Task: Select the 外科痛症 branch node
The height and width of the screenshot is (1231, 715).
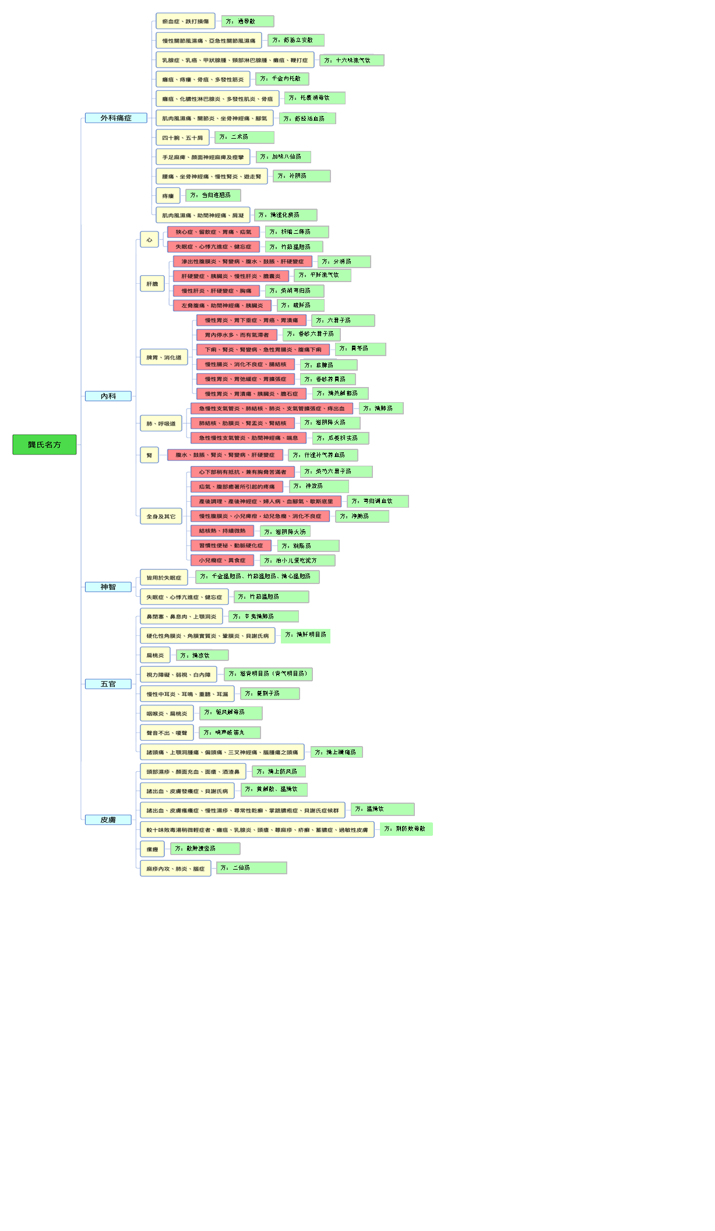Action: (x=116, y=118)
